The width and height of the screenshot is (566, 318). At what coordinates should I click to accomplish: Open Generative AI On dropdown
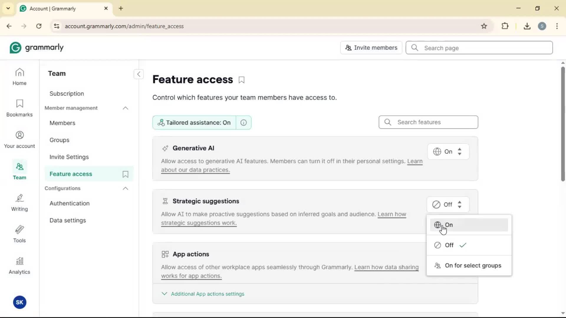click(x=448, y=152)
